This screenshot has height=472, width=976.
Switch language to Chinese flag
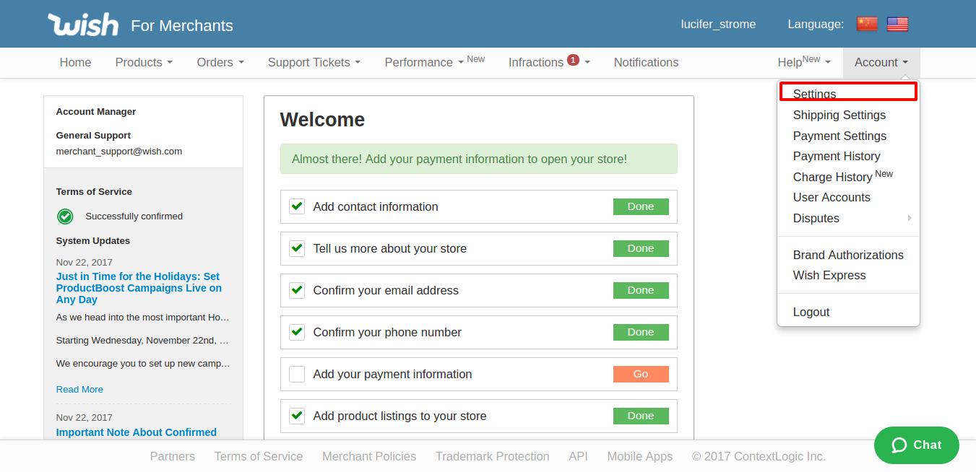click(867, 24)
